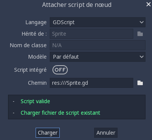Click the Script intégré label text
The width and height of the screenshot is (152, 140).
30,70
